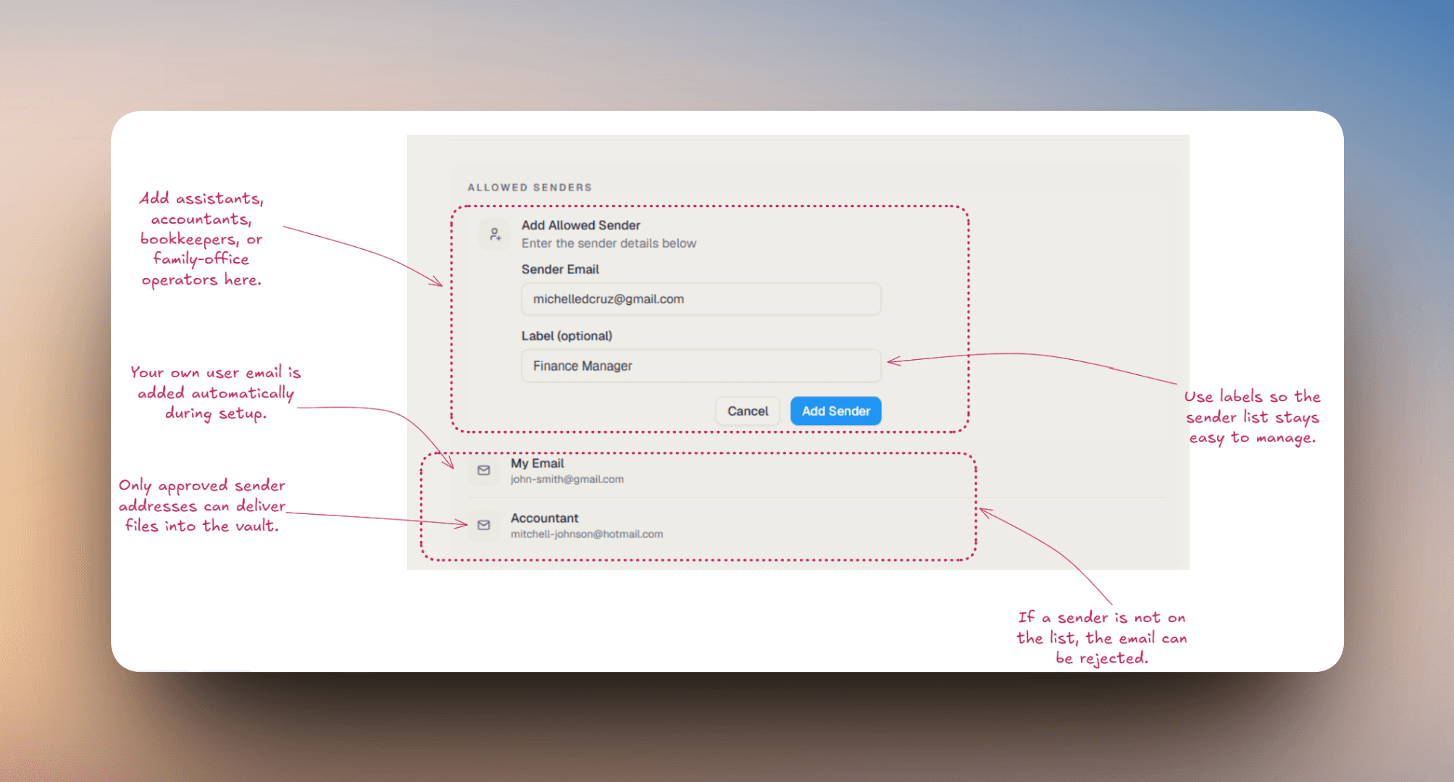The image size is (1454, 782).
Task: Click the envelope icon next to My Email
Action: 484,471
